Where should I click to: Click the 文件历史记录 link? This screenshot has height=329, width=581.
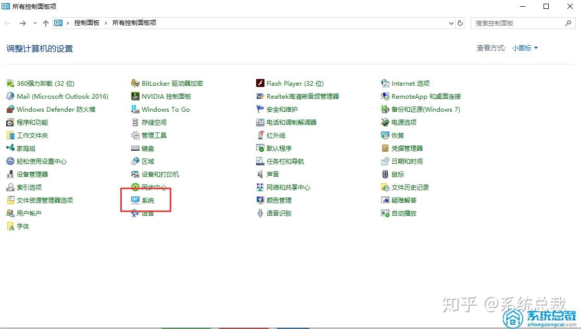(410, 187)
